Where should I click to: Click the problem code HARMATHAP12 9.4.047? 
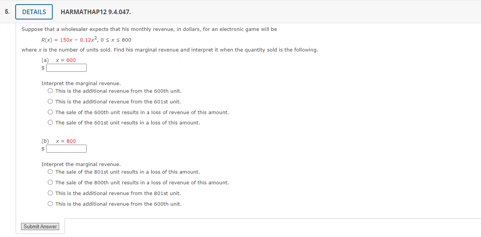click(96, 12)
